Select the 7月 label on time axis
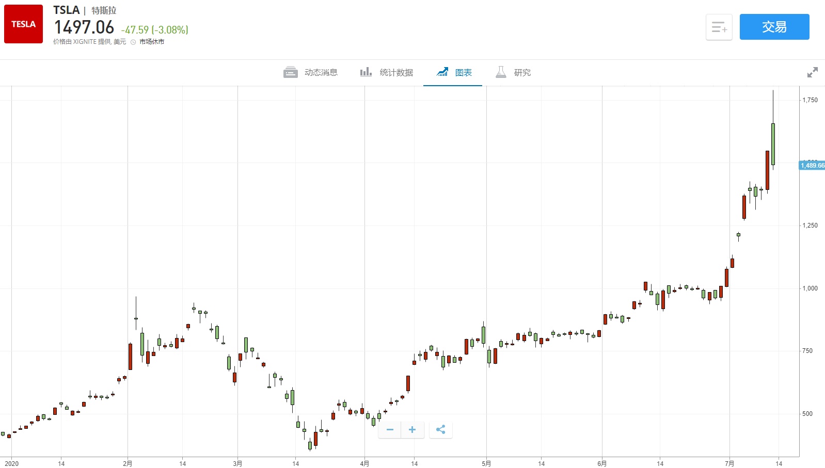This screenshot has height=468, width=825. [x=729, y=463]
